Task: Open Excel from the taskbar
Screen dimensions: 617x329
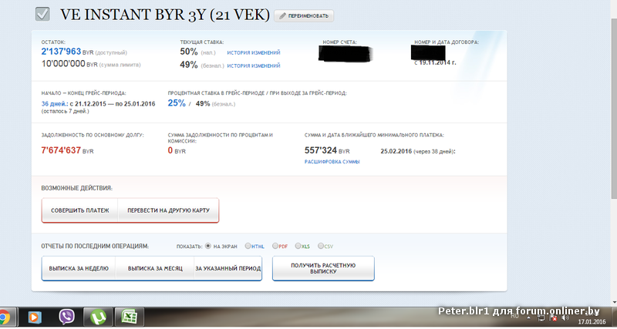Action: coord(129,317)
